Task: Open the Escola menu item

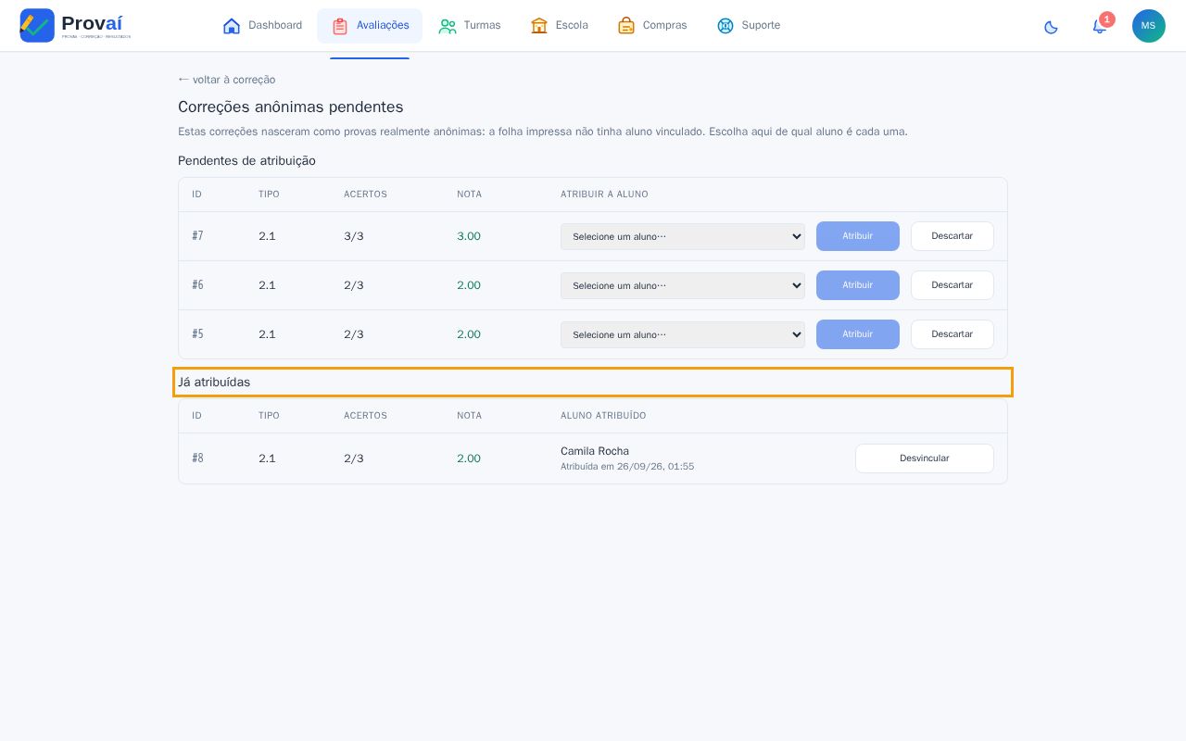Action: point(560,26)
